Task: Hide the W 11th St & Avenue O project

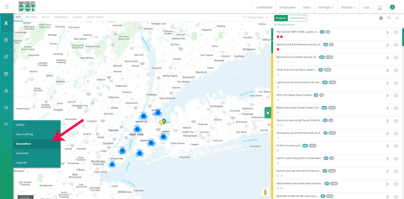Action: click(396, 146)
